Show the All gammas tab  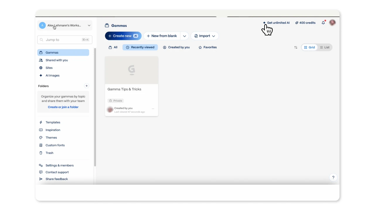(113, 47)
